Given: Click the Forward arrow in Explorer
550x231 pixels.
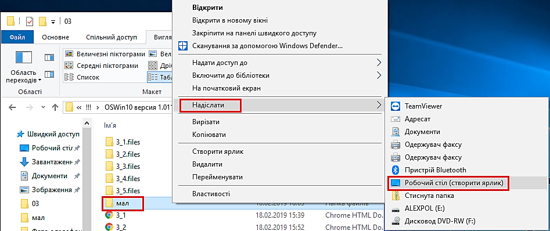Looking at the screenshot, I should click(x=30, y=107).
